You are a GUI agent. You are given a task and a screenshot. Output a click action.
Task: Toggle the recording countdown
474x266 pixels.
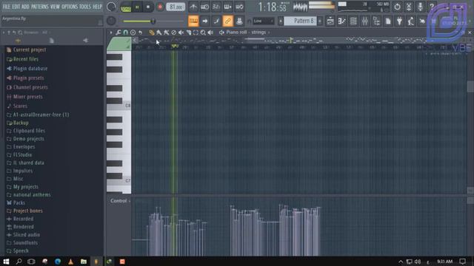click(x=216, y=7)
